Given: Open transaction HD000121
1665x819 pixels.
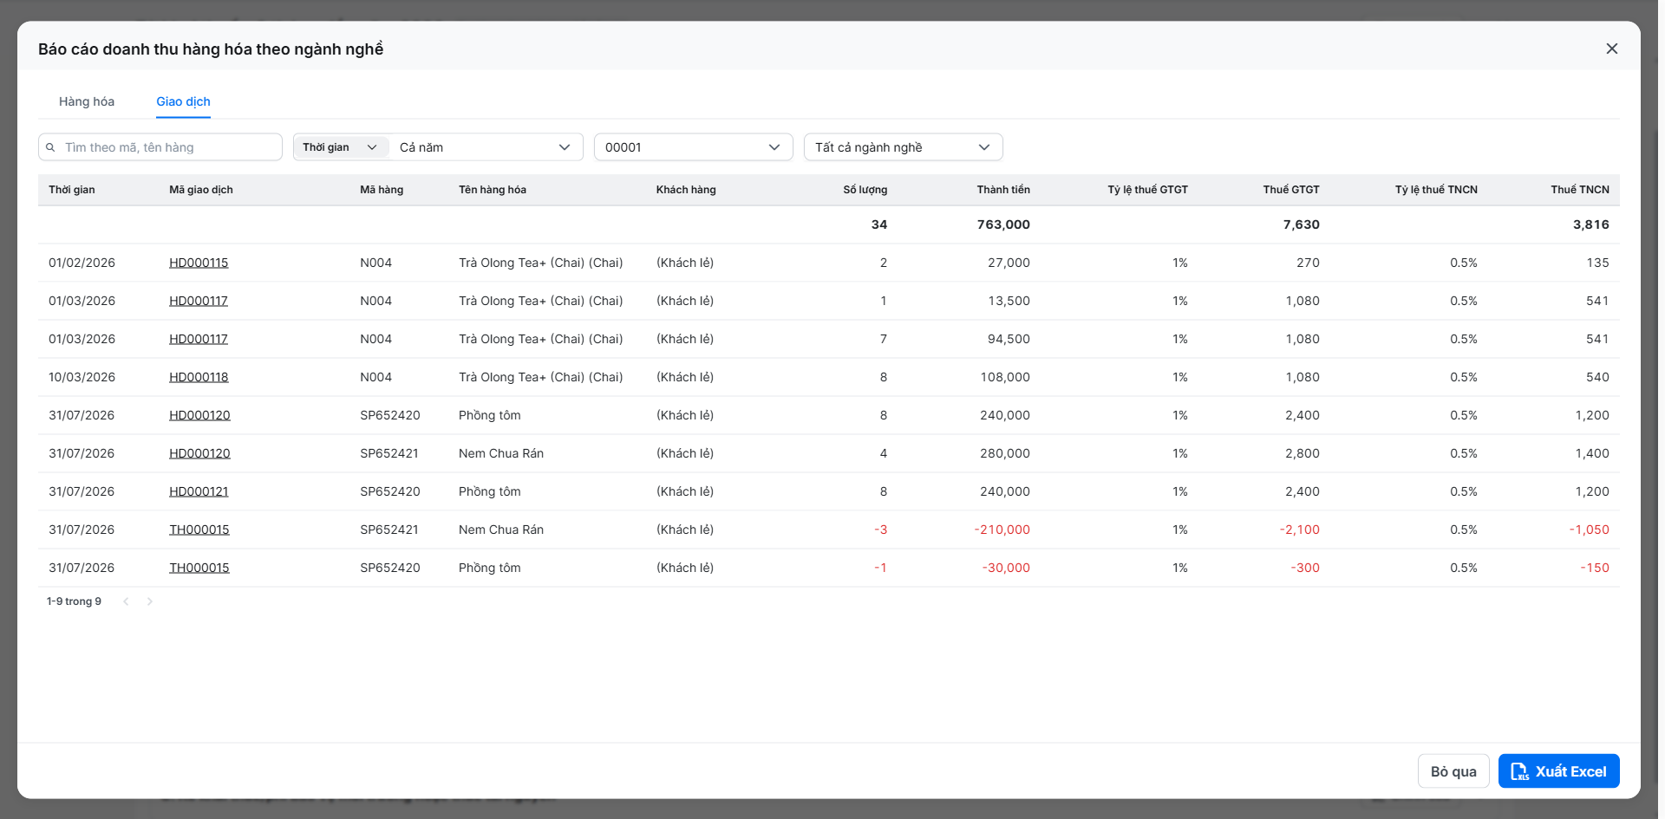Looking at the screenshot, I should 199,491.
